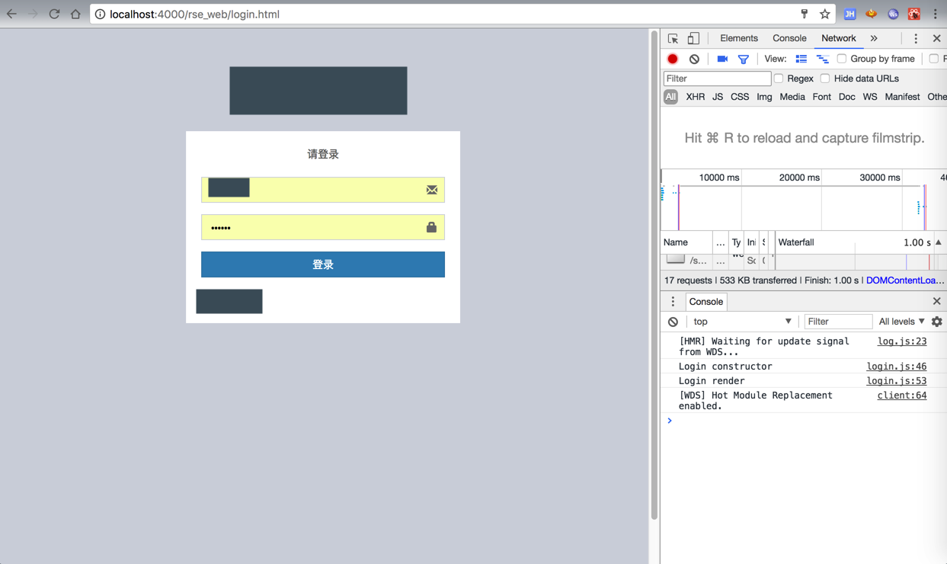Viewport: 947px width, 564px height.
Task: Sort by the Waterfall column header
Action: [853, 242]
